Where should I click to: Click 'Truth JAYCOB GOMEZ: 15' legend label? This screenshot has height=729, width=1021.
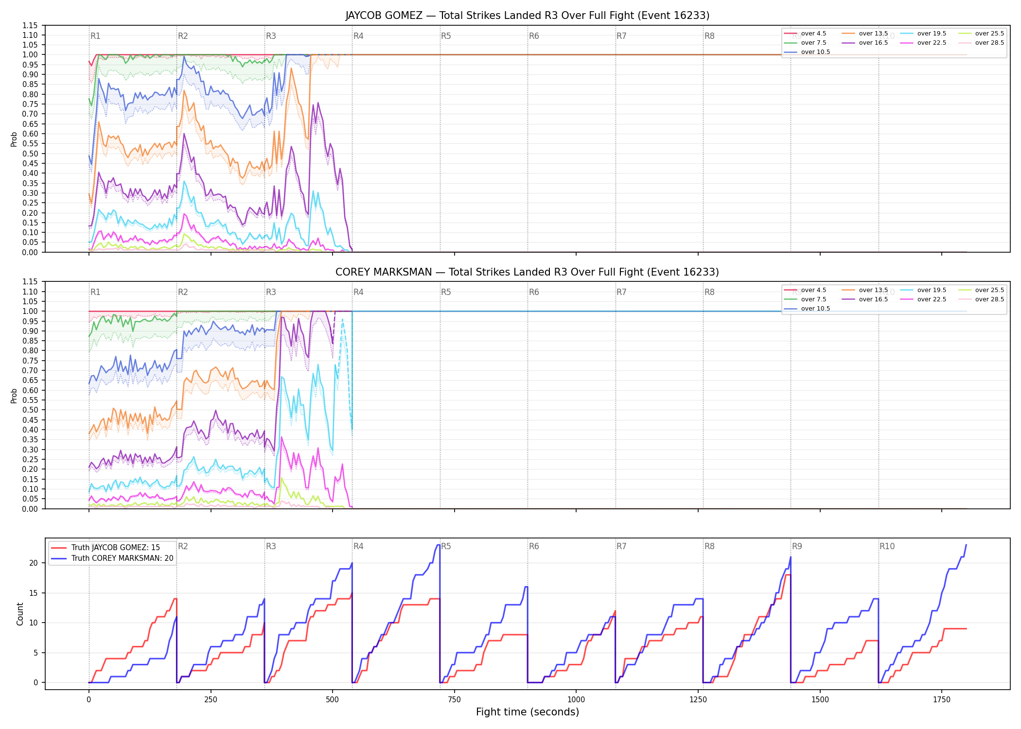click(116, 548)
